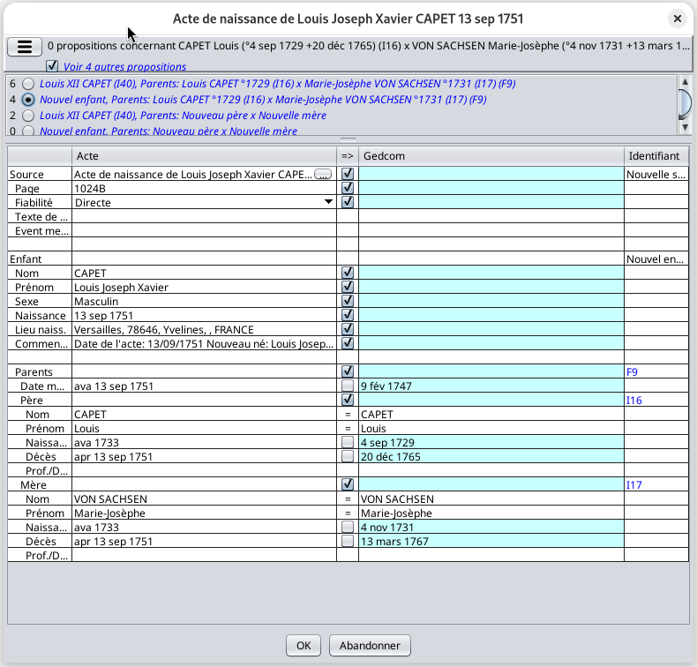Edit the Enfant Nom CAPET field
This screenshot has height=667, width=697.
point(204,274)
